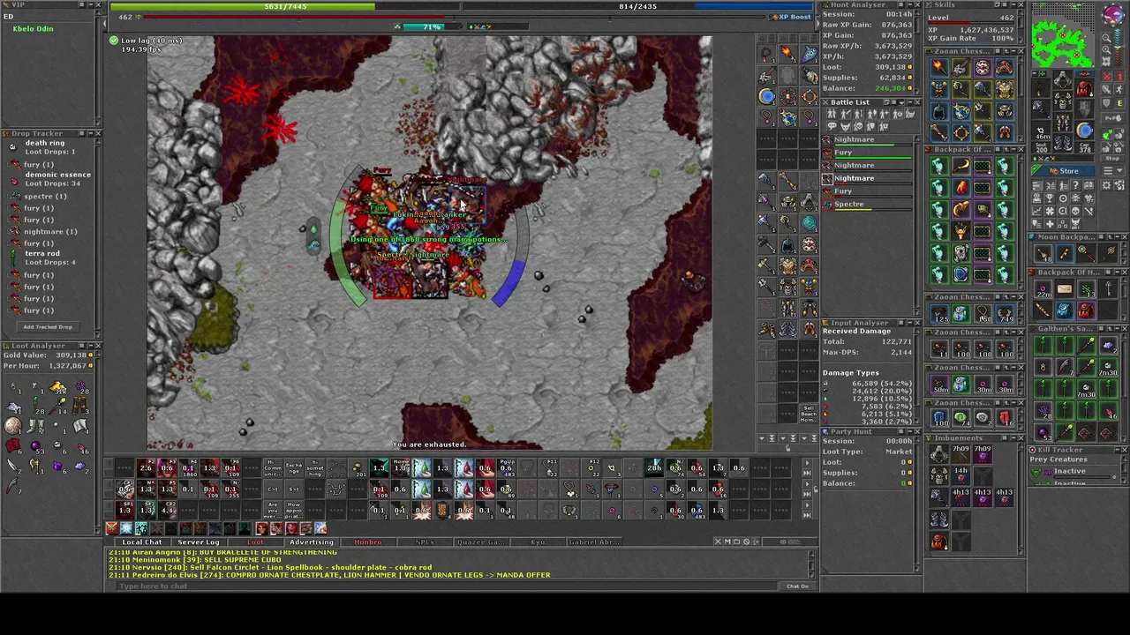The image size is (1130, 635).
Task: Click the green minimap view
Action: (x=1062, y=35)
